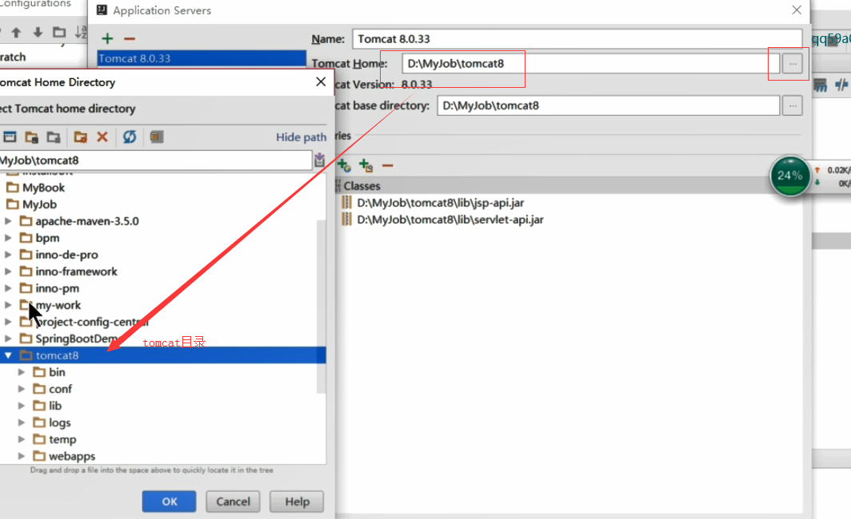Expand the bpm folder

point(8,238)
